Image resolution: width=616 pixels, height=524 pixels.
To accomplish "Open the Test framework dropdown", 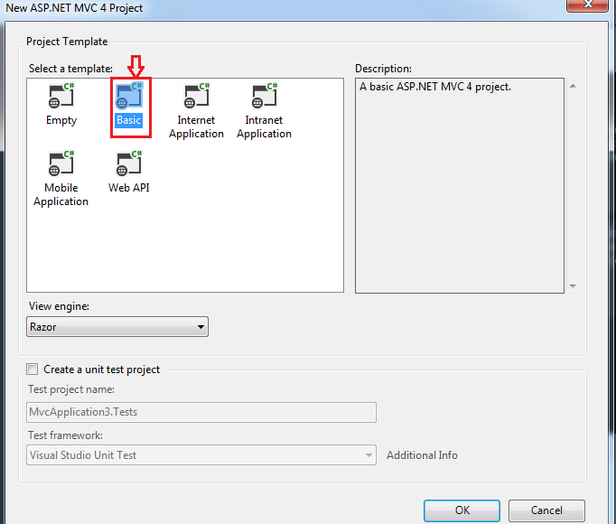I will pyautogui.click(x=201, y=454).
